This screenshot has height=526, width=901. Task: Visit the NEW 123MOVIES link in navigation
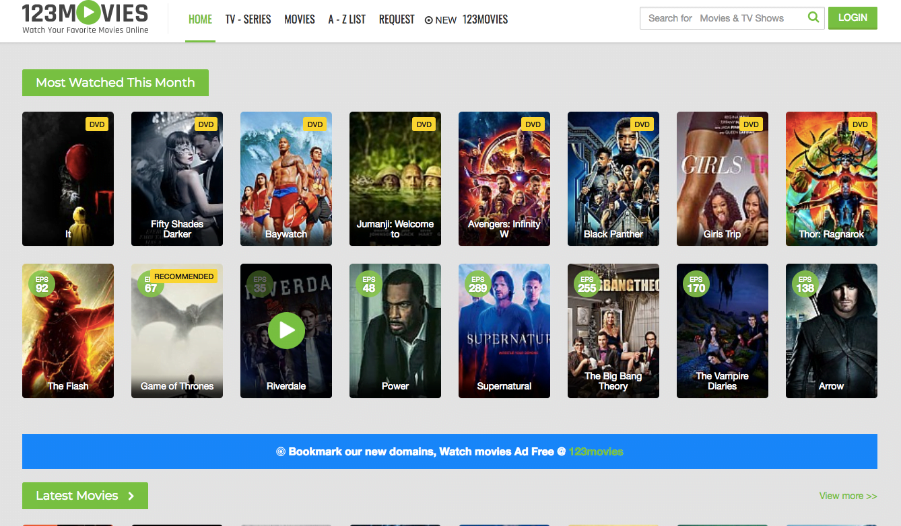[467, 20]
